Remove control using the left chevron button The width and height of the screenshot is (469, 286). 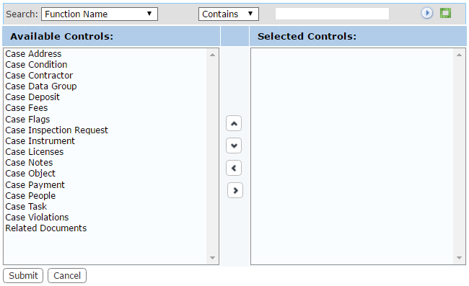tap(234, 168)
